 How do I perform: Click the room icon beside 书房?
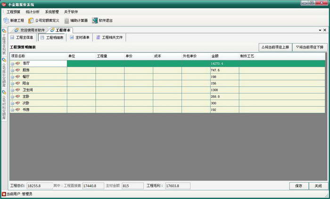tap(18, 110)
